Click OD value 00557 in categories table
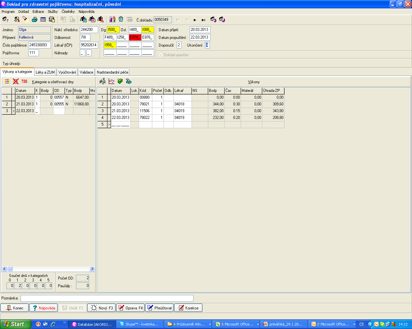 (x=59, y=97)
